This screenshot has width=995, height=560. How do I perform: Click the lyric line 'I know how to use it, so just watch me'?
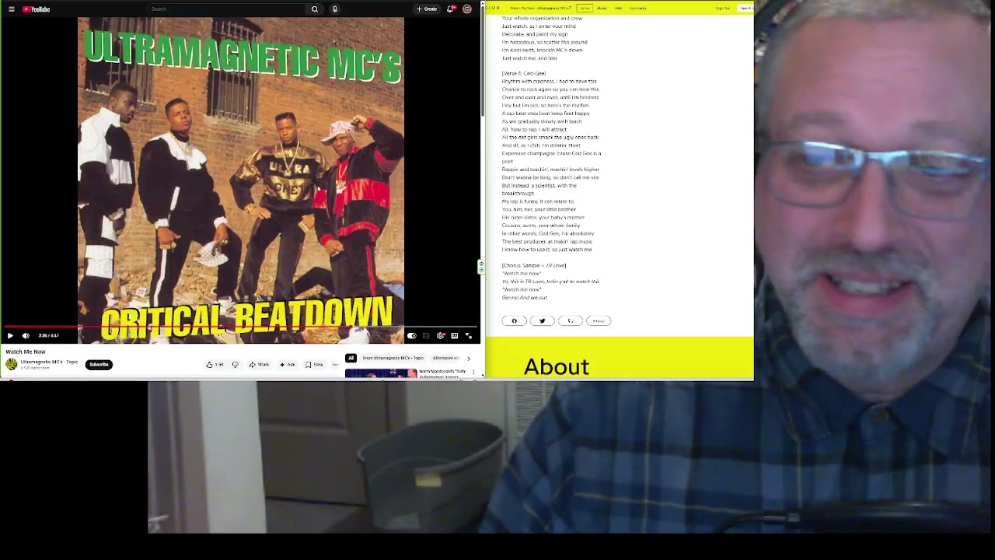click(546, 250)
